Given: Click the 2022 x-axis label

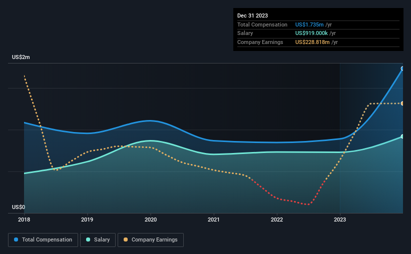Looking at the screenshot, I should point(277,219).
